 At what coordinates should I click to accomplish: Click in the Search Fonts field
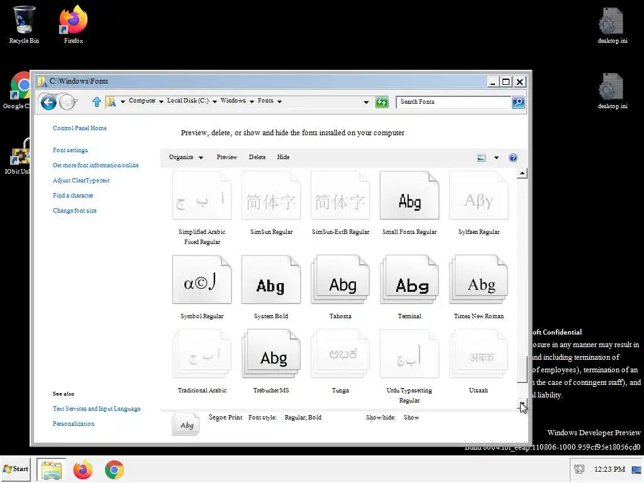coord(453,102)
